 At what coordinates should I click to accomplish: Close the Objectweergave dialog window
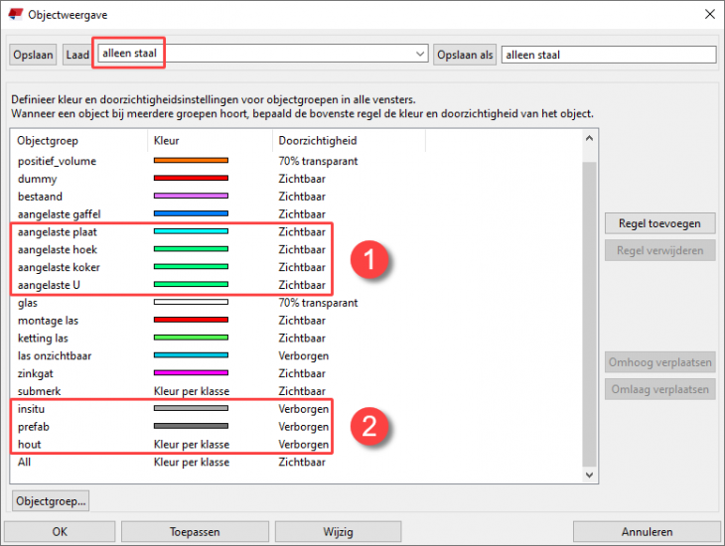tap(708, 15)
